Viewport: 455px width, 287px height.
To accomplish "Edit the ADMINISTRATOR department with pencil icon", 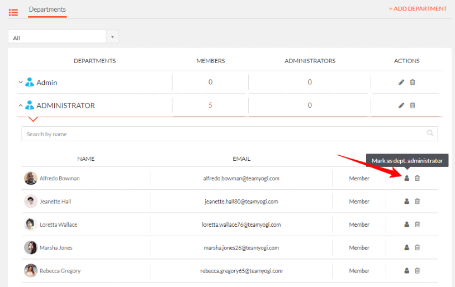I will 401,106.
